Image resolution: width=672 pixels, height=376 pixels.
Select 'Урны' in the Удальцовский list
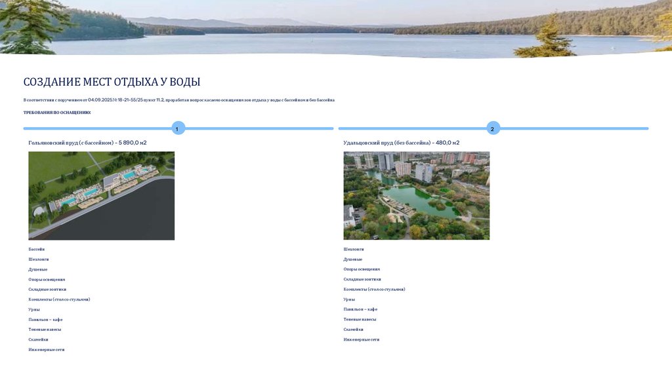tap(349, 299)
